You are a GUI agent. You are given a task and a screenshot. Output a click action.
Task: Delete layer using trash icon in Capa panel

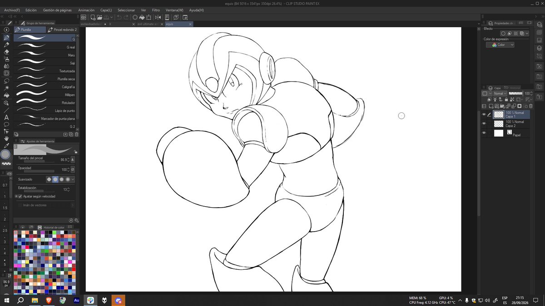pyautogui.click(x=531, y=106)
